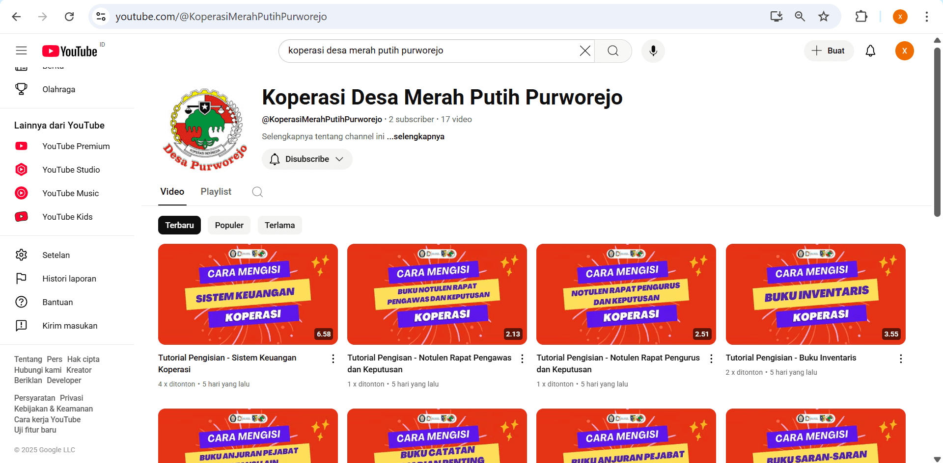Open Hubungi kami footer link
This screenshot has width=943, height=463.
coord(38,370)
